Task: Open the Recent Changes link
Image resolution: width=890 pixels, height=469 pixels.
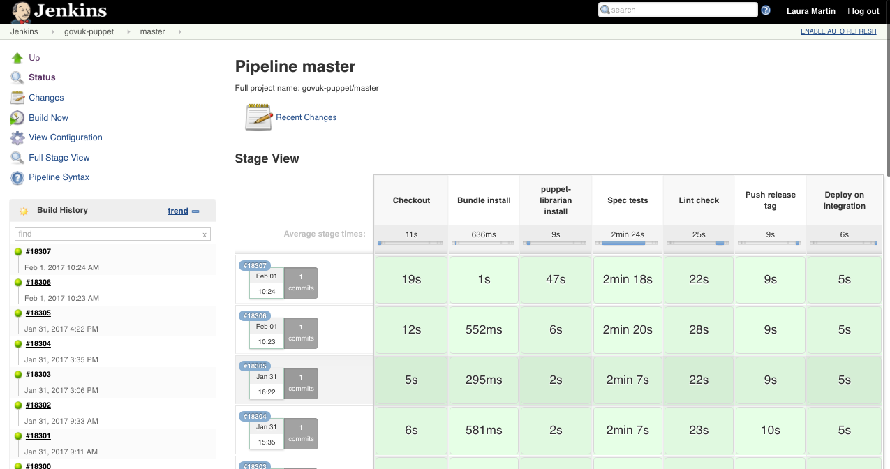Action: (x=306, y=117)
